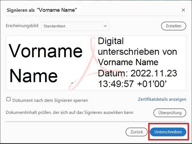This screenshot has width=192, height=144.
Task: Close the Signieren als dialog
Action: tap(183, 10)
